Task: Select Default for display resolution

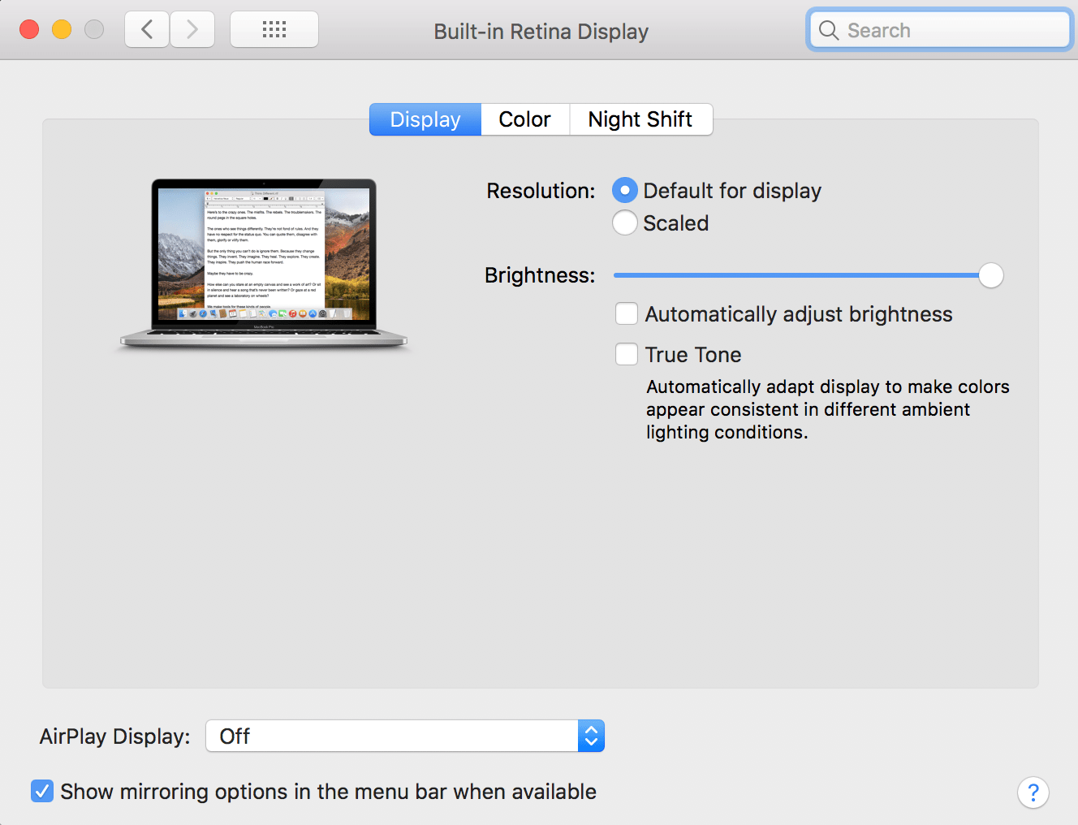Action: click(624, 190)
